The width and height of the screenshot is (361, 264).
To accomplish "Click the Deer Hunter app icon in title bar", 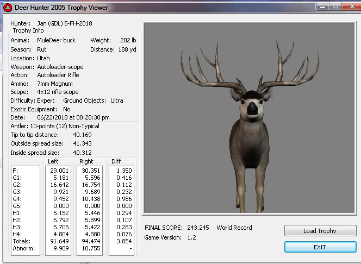I will [x=7, y=8].
